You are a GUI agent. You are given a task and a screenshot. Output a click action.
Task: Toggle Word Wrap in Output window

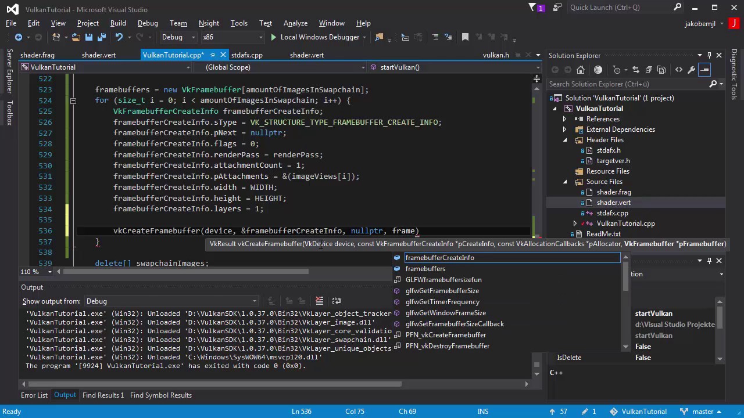click(337, 301)
